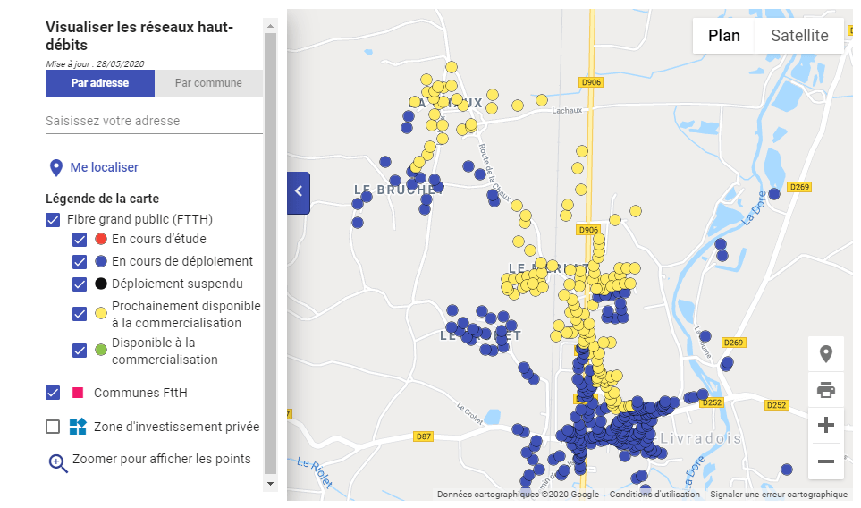Click the scrollbar up arrow in the panel

270,26
